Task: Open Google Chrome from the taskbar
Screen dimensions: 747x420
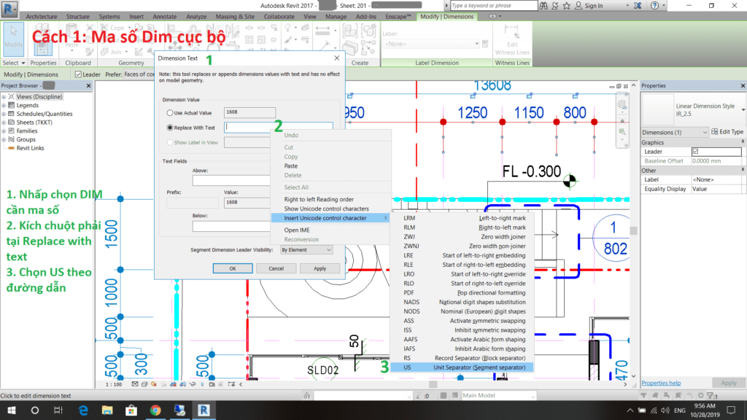Action: click(x=155, y=411)
